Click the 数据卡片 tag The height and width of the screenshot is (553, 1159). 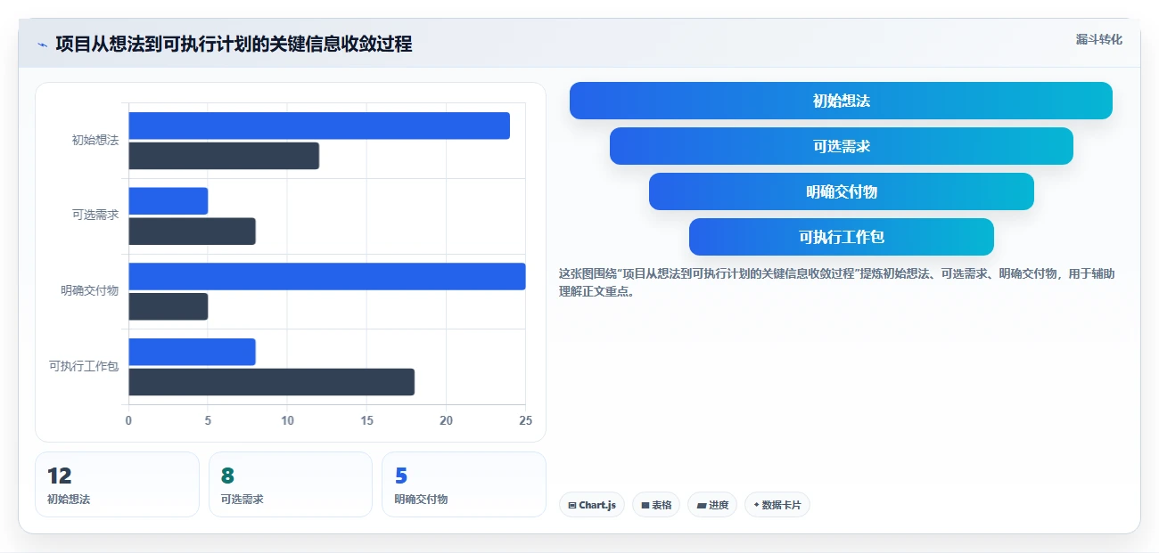click(x=777, y=505)
